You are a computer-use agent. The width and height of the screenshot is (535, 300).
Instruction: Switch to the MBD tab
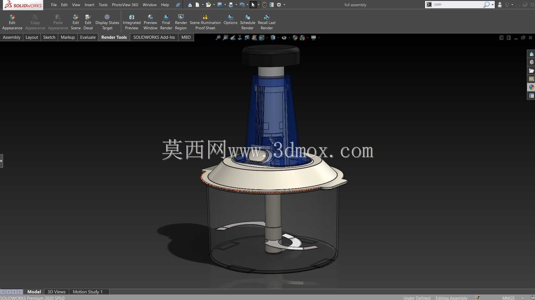click(x=186, y=37)
